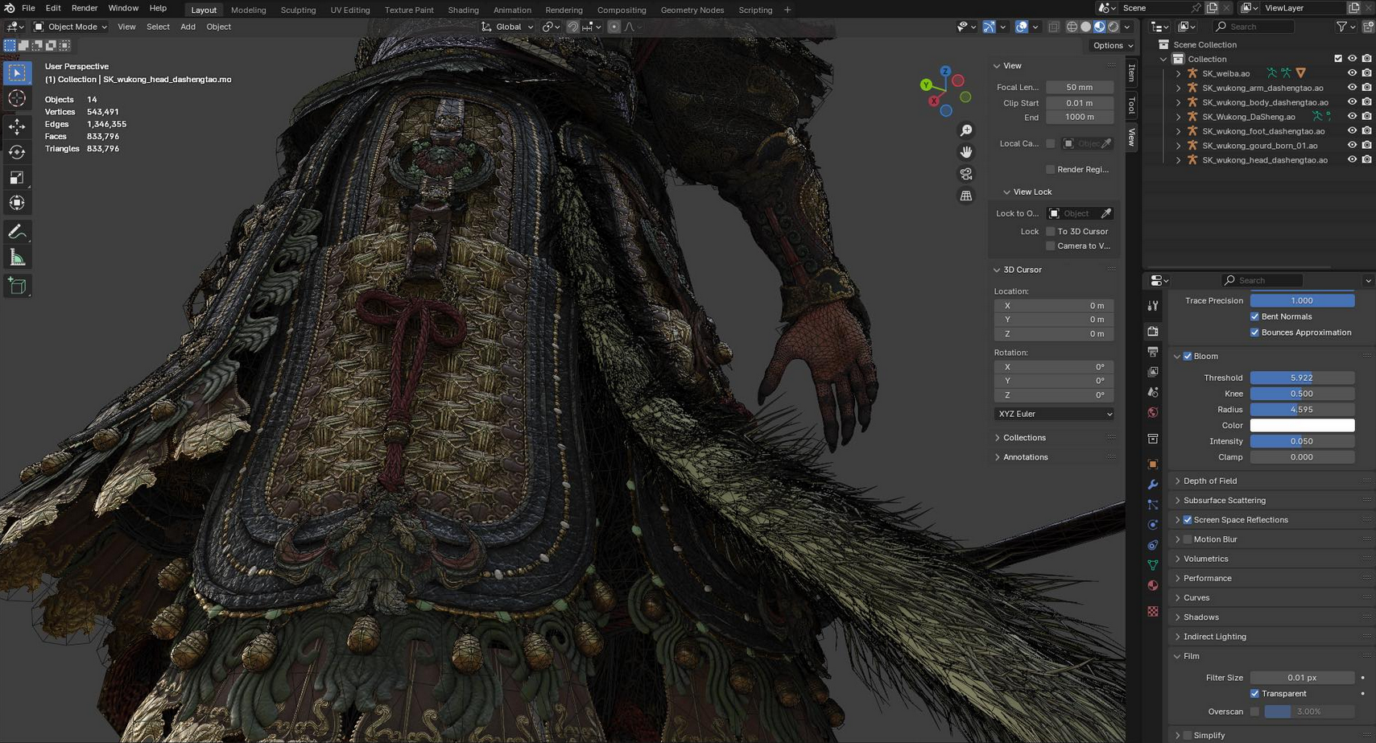Screen dimensions: 1376x743
Task: Uncheck the Collection exclude checkbox
Action: (1338, 59)
